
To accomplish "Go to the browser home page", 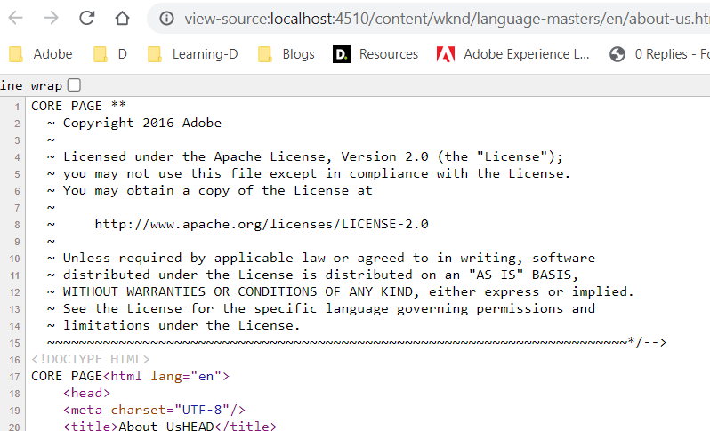I will pyautogui.click(x=123, y=18).
